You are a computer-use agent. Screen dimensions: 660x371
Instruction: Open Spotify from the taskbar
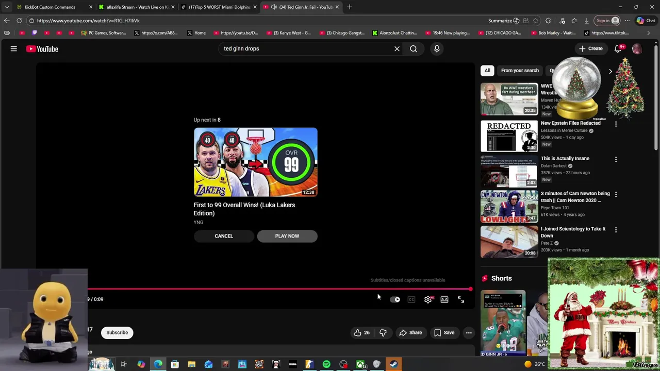(326, 364)
